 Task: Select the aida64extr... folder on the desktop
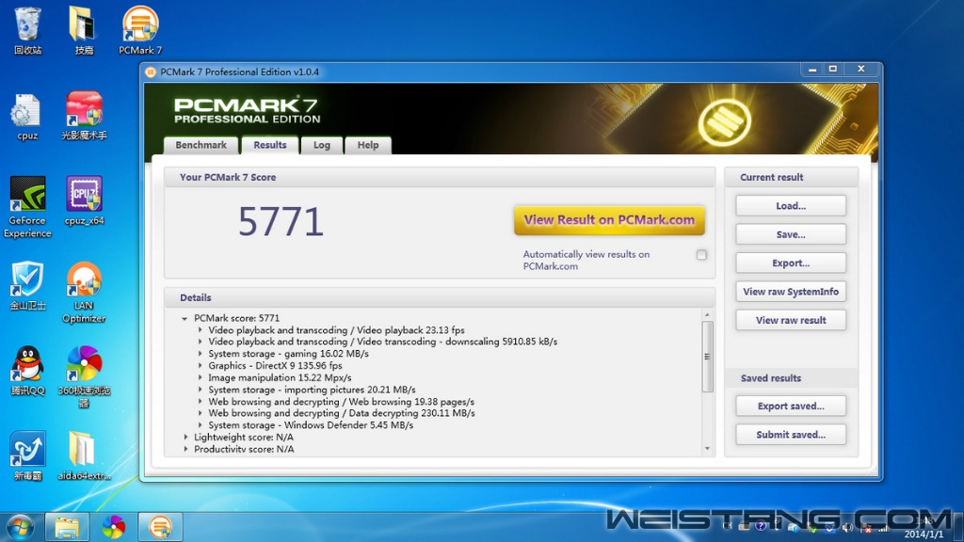pyautogui.click(x=84, y=456)
